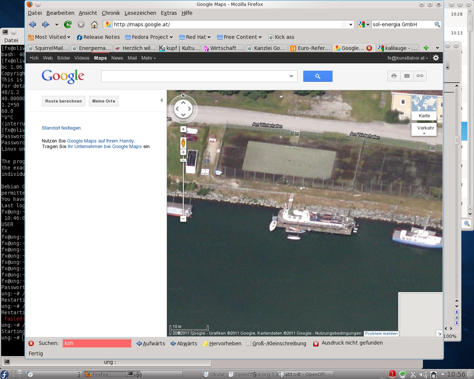This screenshot has width=474, height=379.
Task: Click the link sharing icon
Action: point(419,76)
